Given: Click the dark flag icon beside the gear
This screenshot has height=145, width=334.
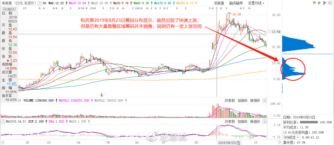Looking at the screenshot, I should pyautogui.click(x=325, y=3).
